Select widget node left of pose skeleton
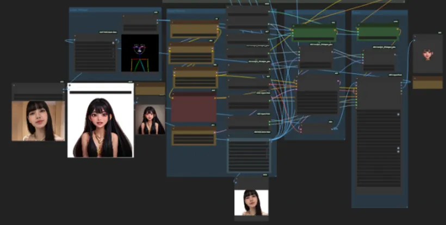 [x=95, y=53]
